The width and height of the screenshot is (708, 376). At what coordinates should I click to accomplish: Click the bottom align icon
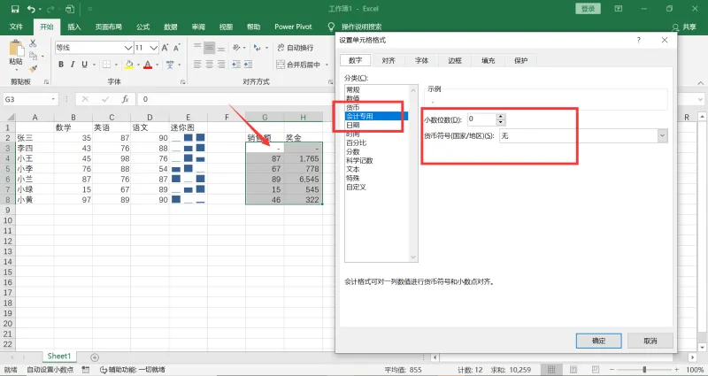221,48
